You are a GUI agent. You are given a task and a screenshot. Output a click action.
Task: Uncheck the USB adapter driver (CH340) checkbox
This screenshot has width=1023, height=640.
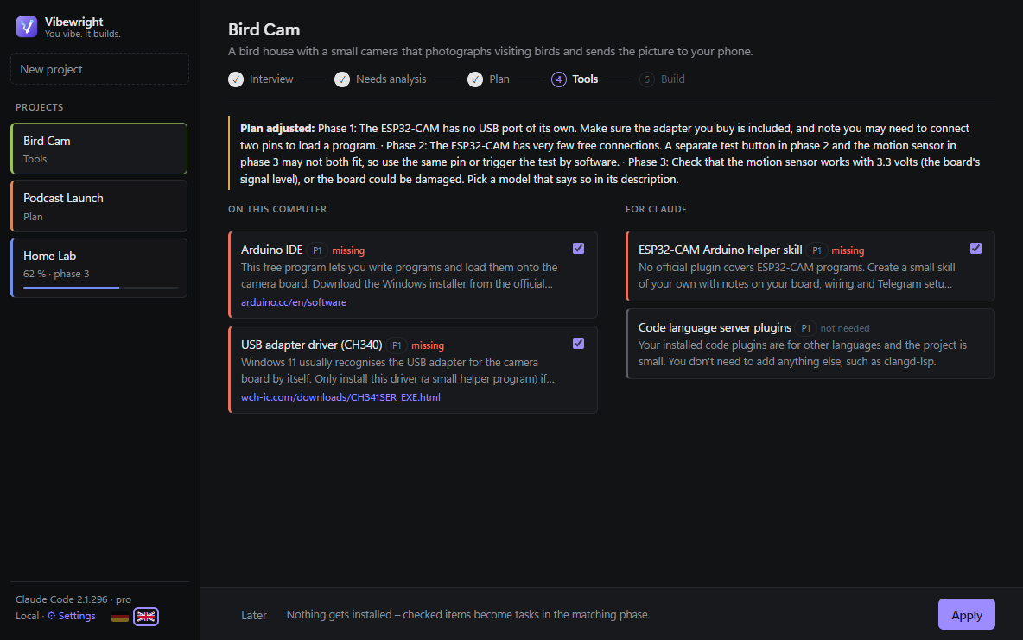[x=579, y=344]
